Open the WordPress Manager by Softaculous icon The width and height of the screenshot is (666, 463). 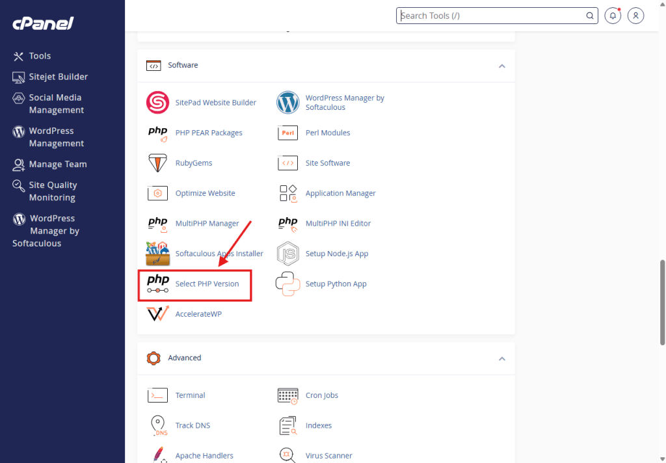[287, 103]
